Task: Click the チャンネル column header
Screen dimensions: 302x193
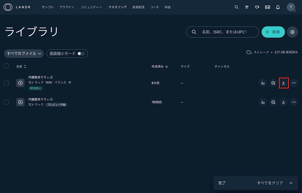Action: coord(222,67)
